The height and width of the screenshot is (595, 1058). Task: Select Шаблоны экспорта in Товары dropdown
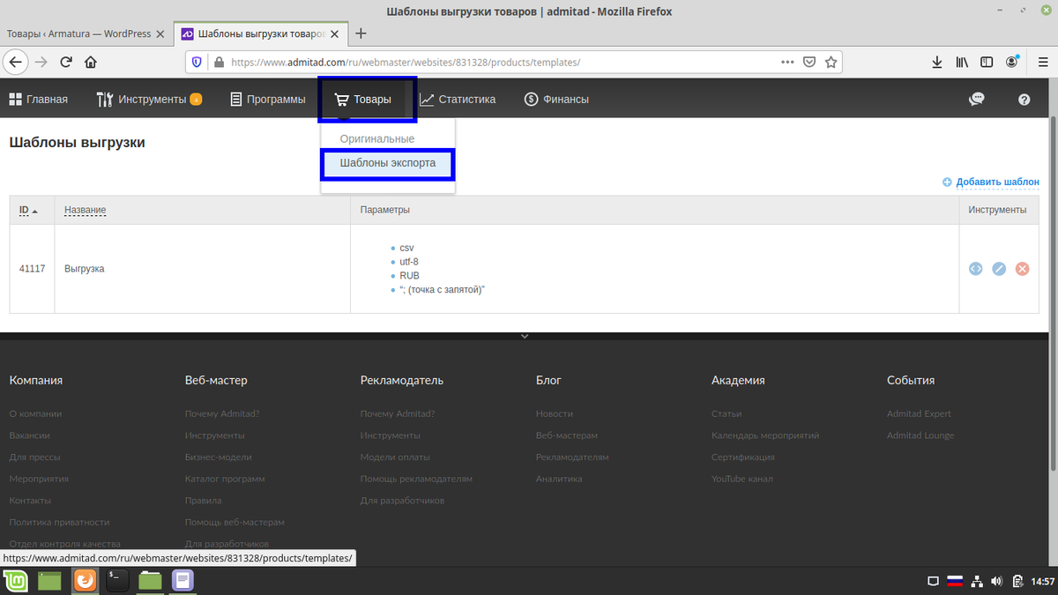[x=388, y=163]
